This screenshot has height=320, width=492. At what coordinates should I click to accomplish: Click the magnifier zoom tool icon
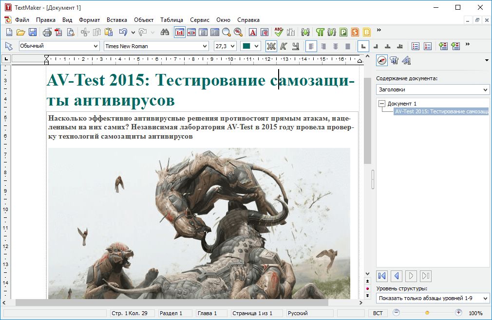[226, 32]
